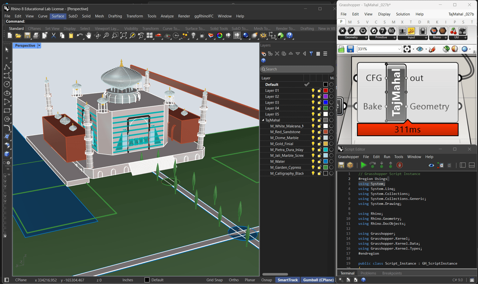Screen dimensions: 478x284
Task: Click the Boolean Toggle component in Input group
Action: pyautogui.click(x=423, y=31)
